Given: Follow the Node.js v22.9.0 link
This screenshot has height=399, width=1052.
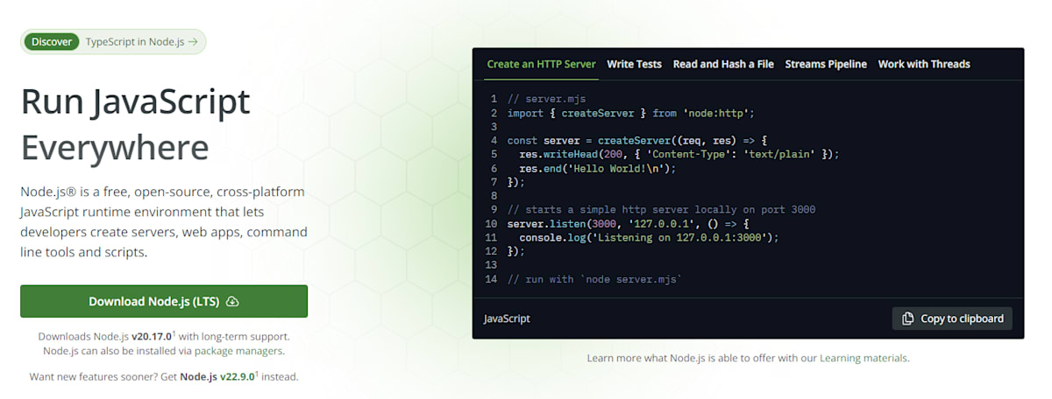Looking at the screenshot, I should tap(217, 376).
